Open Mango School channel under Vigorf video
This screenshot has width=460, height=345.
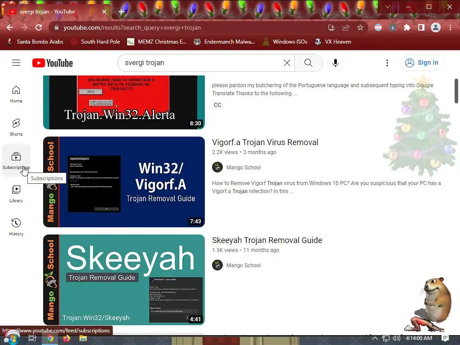coord(243,168)
